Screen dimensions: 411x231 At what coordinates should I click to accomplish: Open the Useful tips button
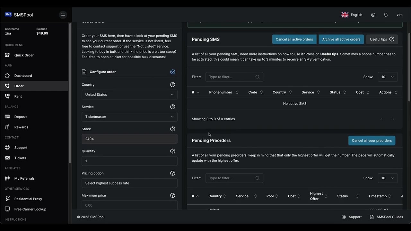pos(382,39)
